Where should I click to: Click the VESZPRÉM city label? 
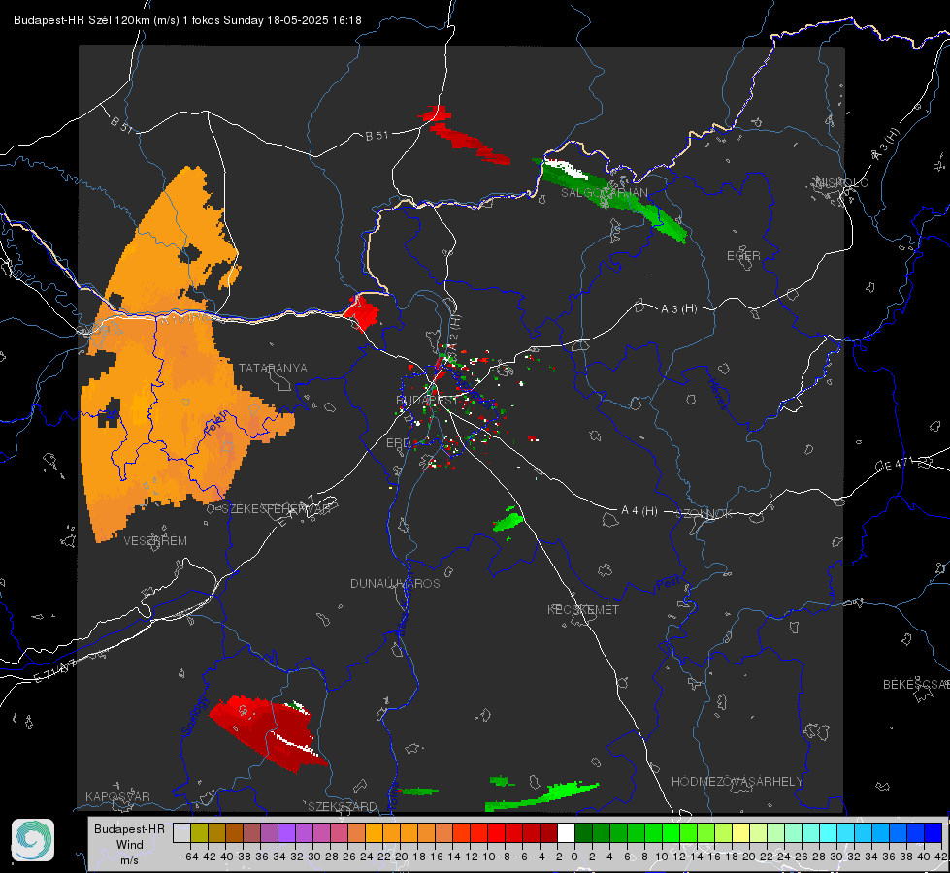click(155, 541)
